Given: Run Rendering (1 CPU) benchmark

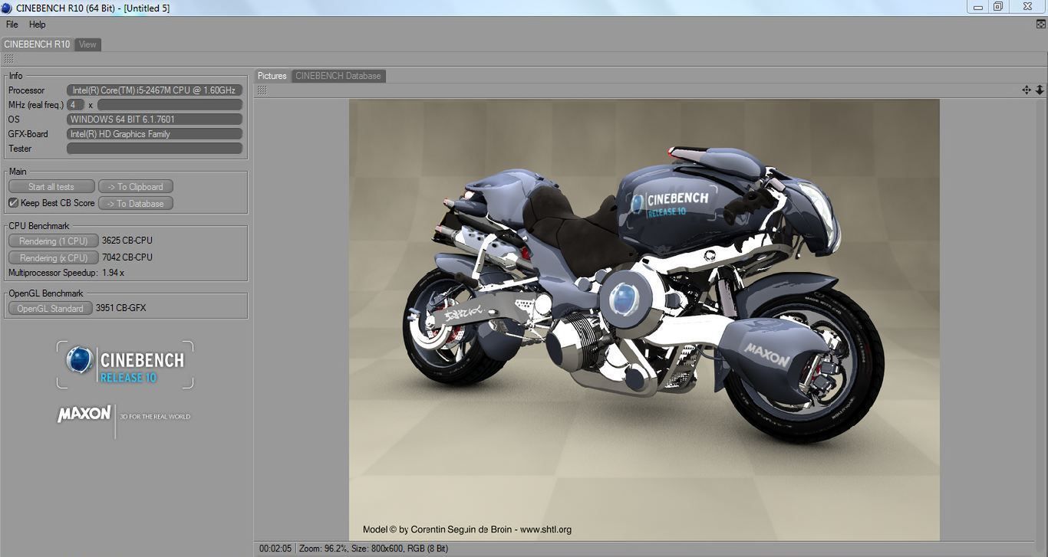Looking at the screenshot, I should point(54,241).
